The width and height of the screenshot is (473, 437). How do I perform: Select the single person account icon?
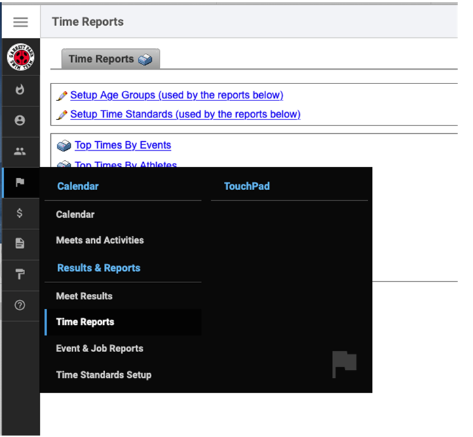pos(20,120)
